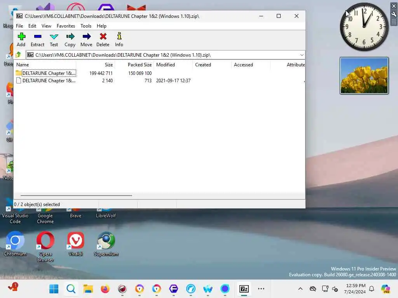Click the muted volume tray icon
Screen dimensions: 398x298
(335, 289)
